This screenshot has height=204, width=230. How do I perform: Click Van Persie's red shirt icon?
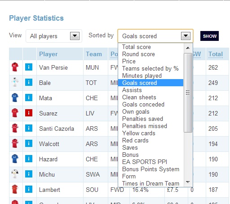15,67
